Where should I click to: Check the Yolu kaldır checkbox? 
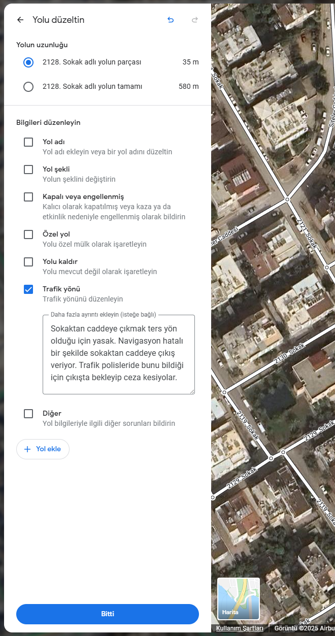click(28, 262)
